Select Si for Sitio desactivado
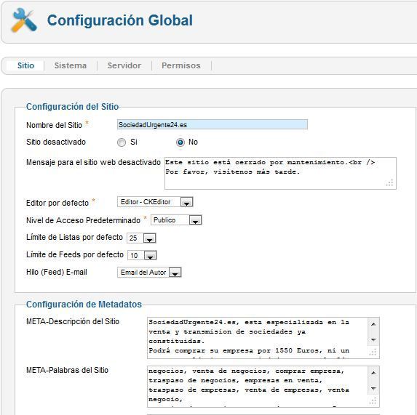This screenshot has width=417, height=415. (x=122, y=142)
